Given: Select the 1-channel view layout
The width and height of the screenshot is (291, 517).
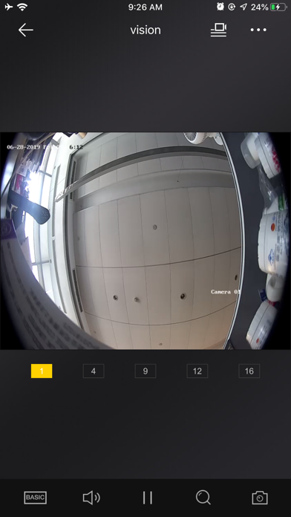Looking at the screenshot, I should click(x=42, y=371).
